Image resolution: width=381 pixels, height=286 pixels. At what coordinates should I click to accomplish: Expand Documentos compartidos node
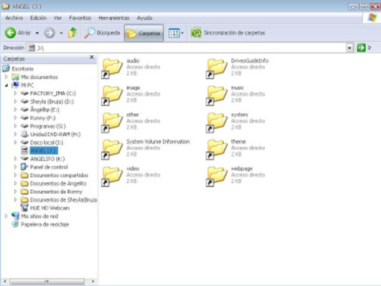click(15, 175)
